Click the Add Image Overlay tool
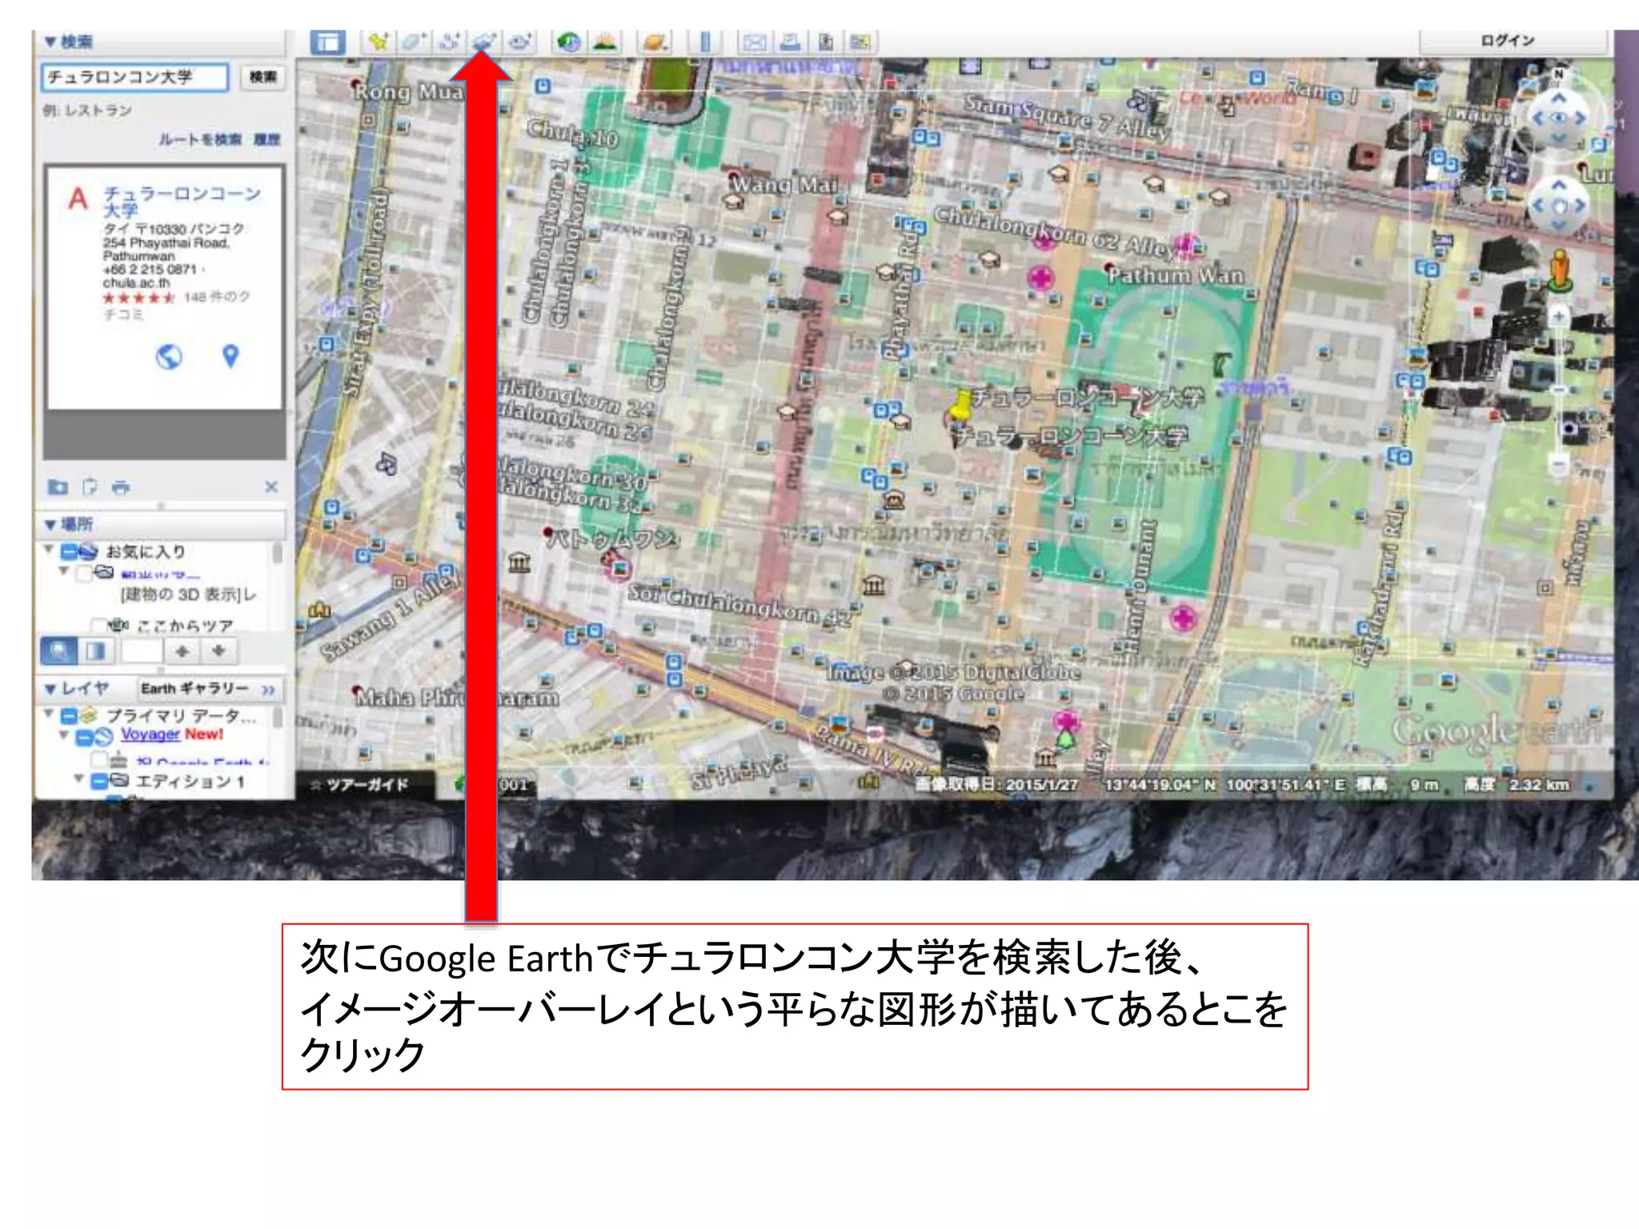Viewport: 1639px width, 1229px height. [484, 42]
